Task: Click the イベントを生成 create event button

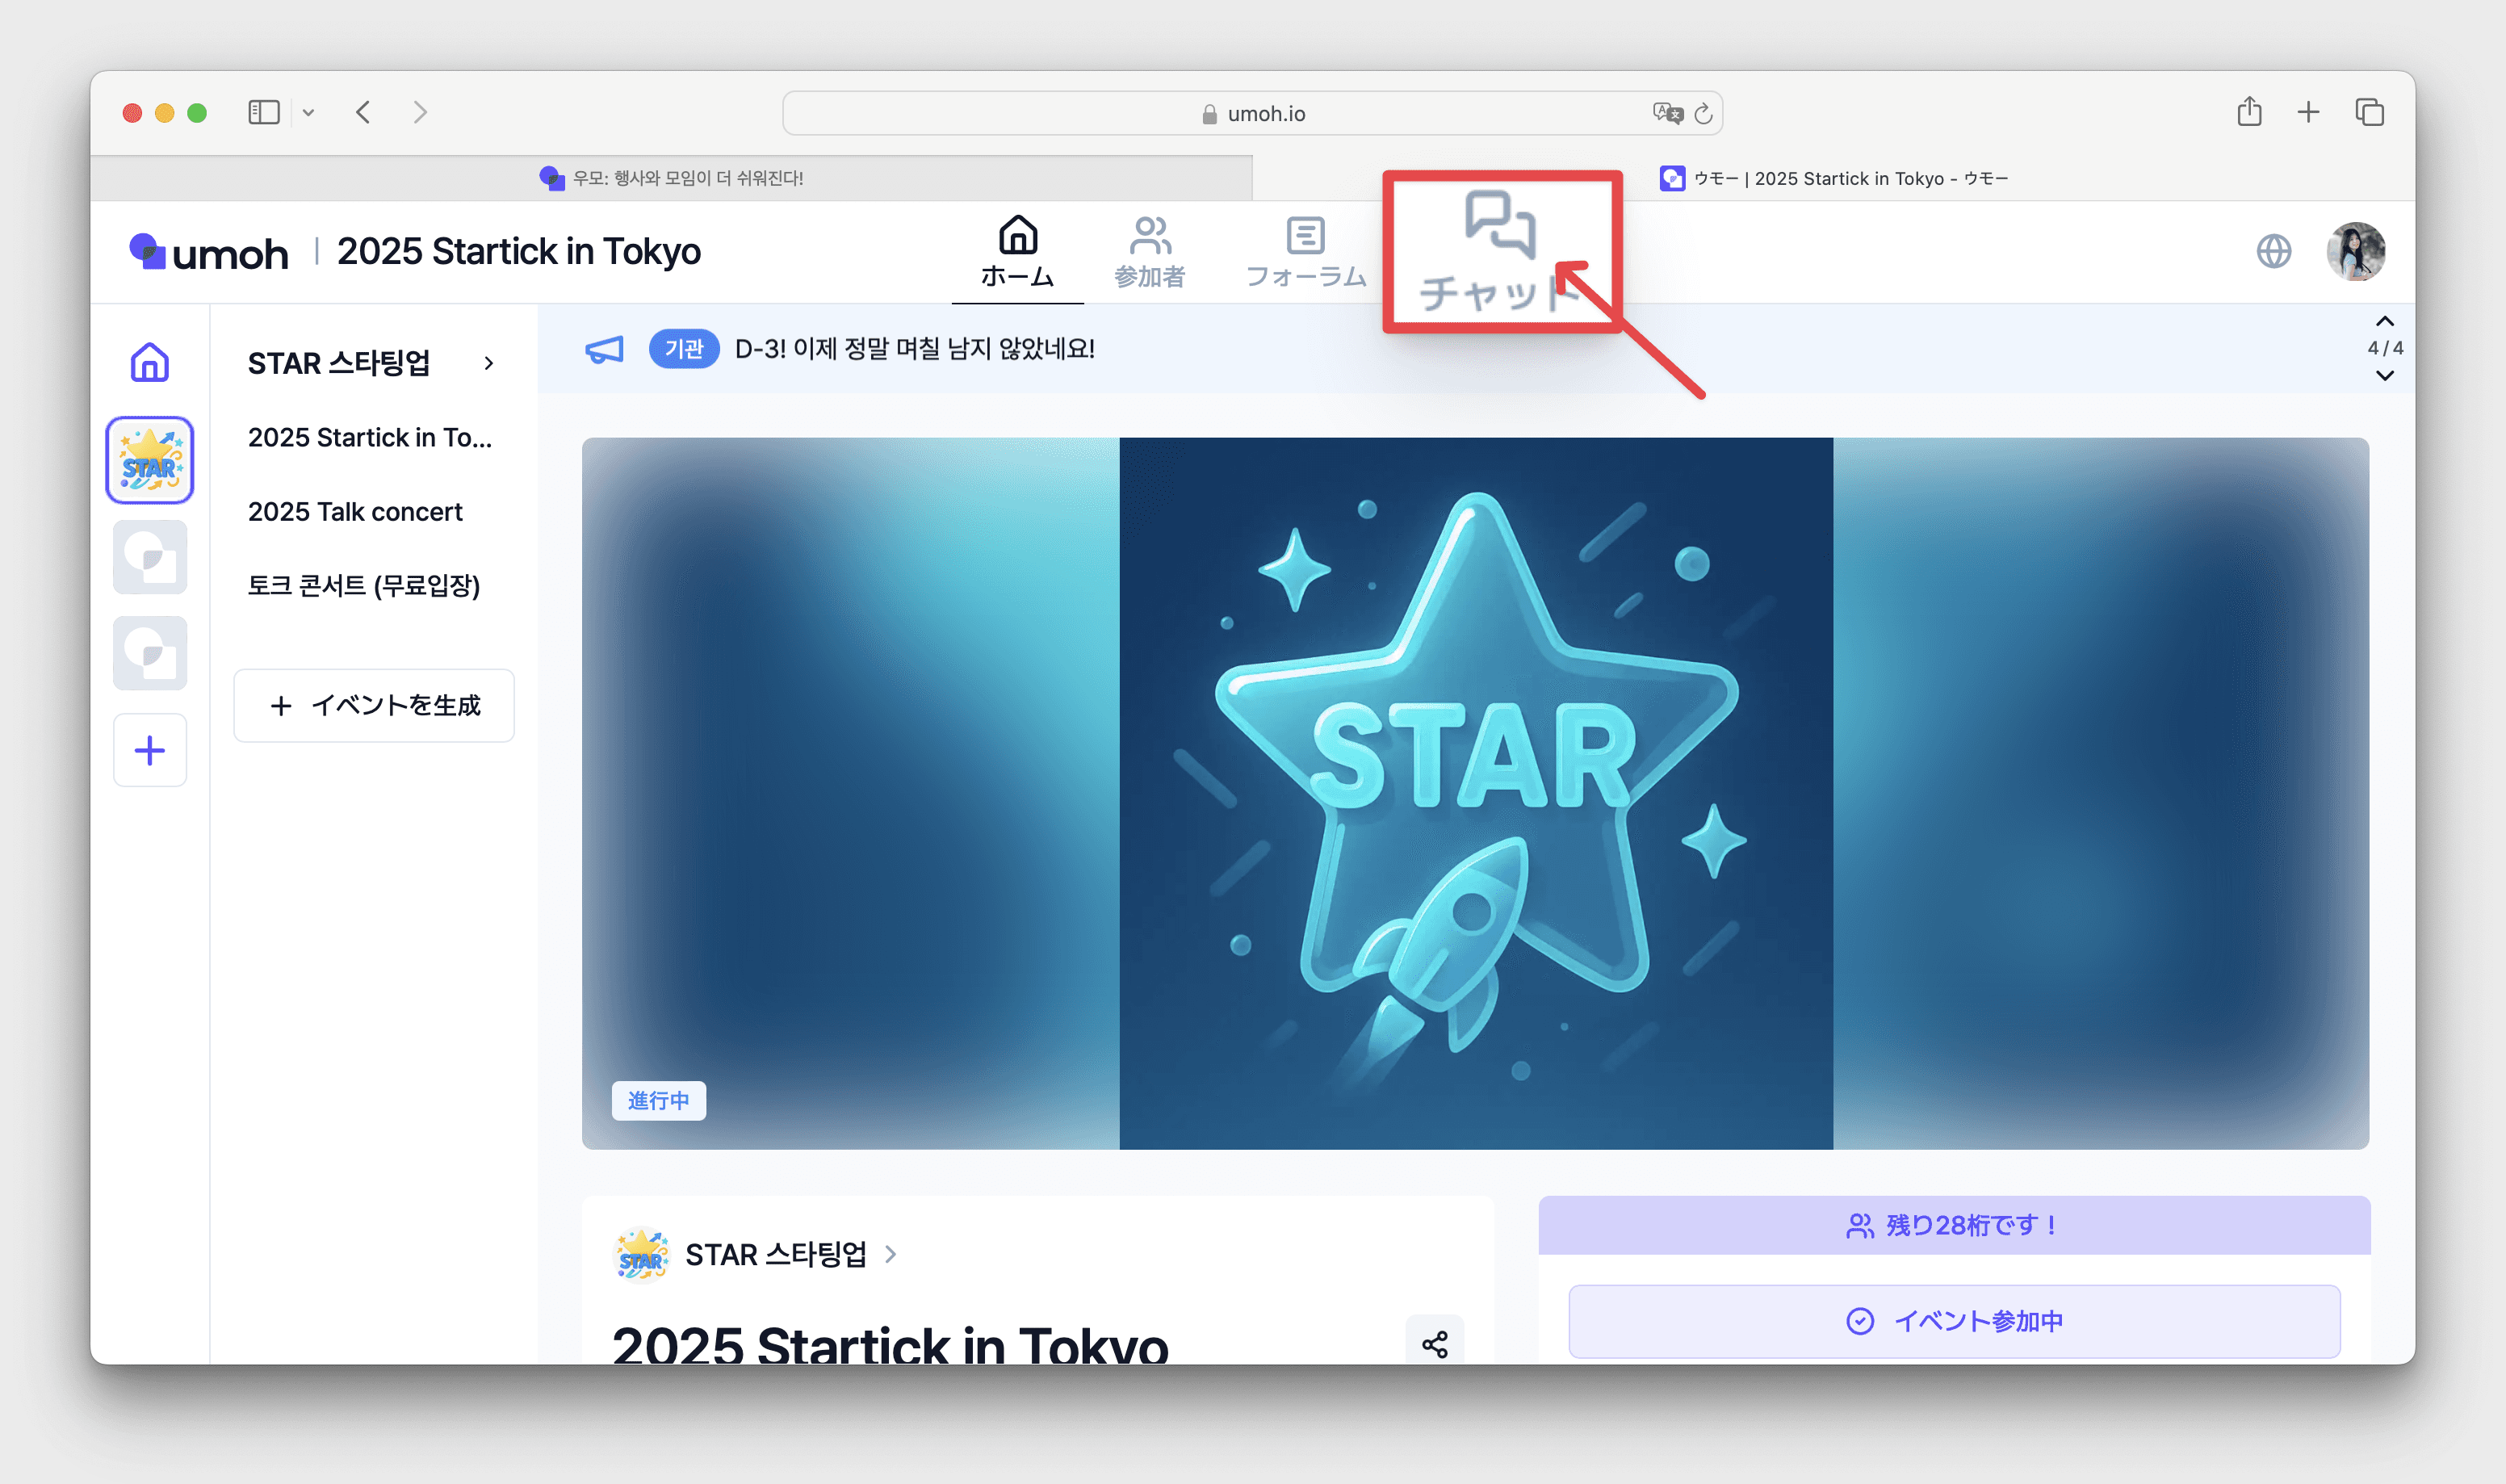Action: click(374, 705)
